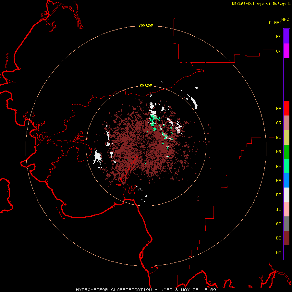The height and width of the screenshot is (292, 292).
Task: Click the HR green legend swatch
Action: tap(286, 152)
